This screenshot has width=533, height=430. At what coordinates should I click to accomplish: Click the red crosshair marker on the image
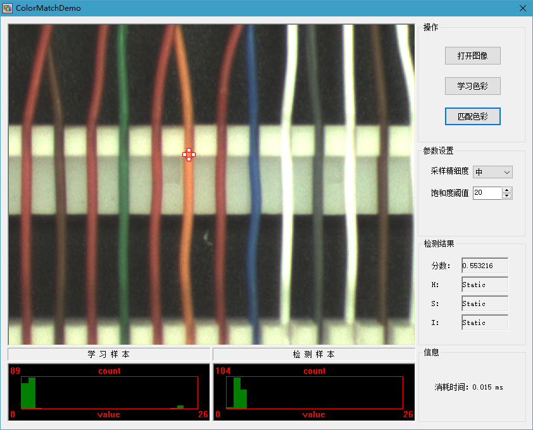[189, 154]
